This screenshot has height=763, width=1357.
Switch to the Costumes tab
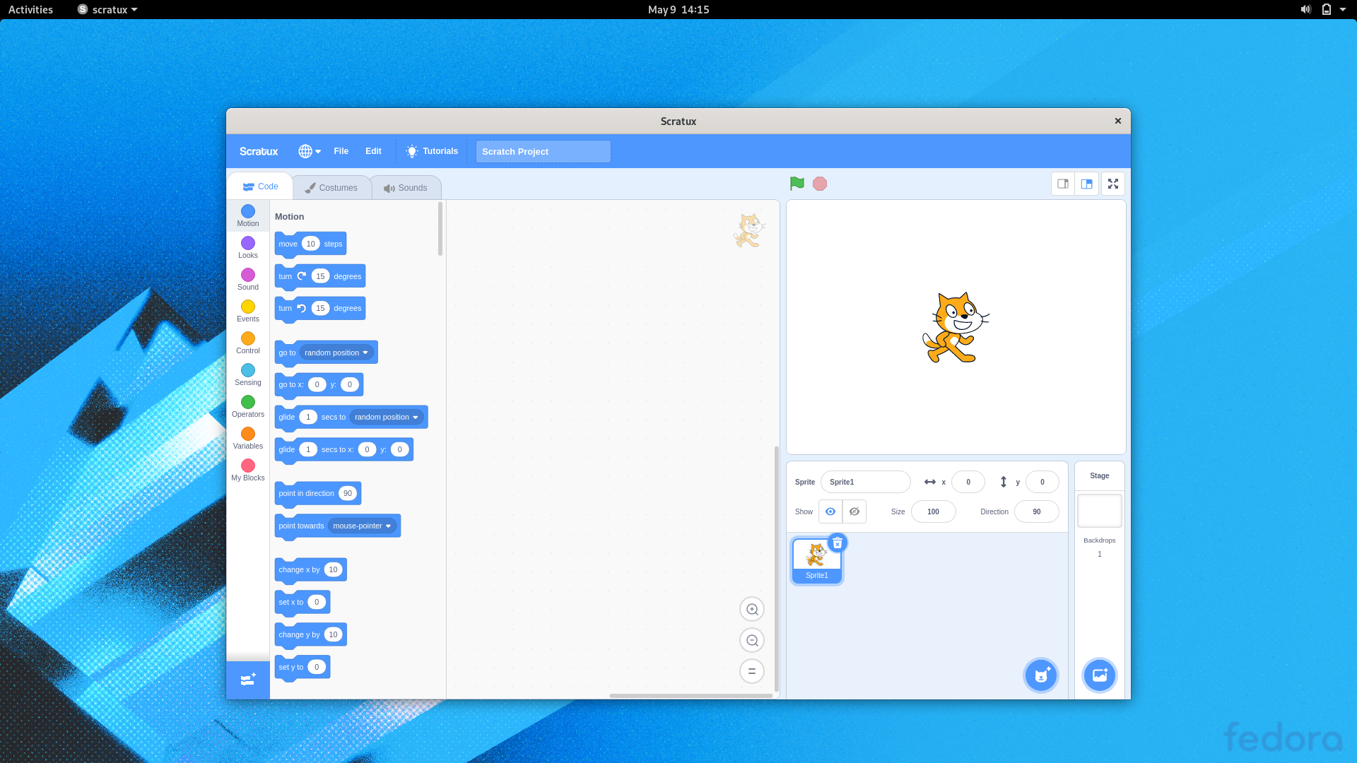pos(331,188)
